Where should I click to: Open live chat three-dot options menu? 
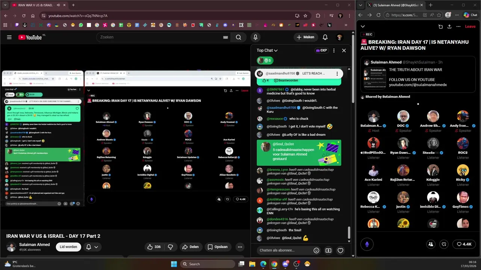(334, 50)
